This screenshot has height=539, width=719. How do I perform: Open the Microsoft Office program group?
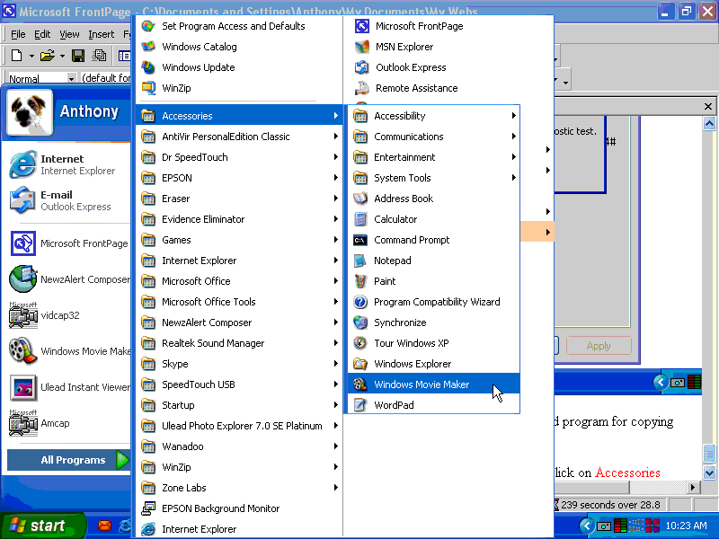(239, 281)
